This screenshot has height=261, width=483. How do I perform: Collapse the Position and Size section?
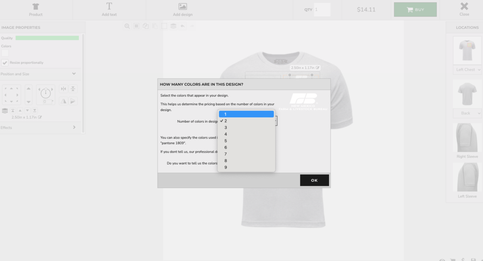[x=74, y=74]
